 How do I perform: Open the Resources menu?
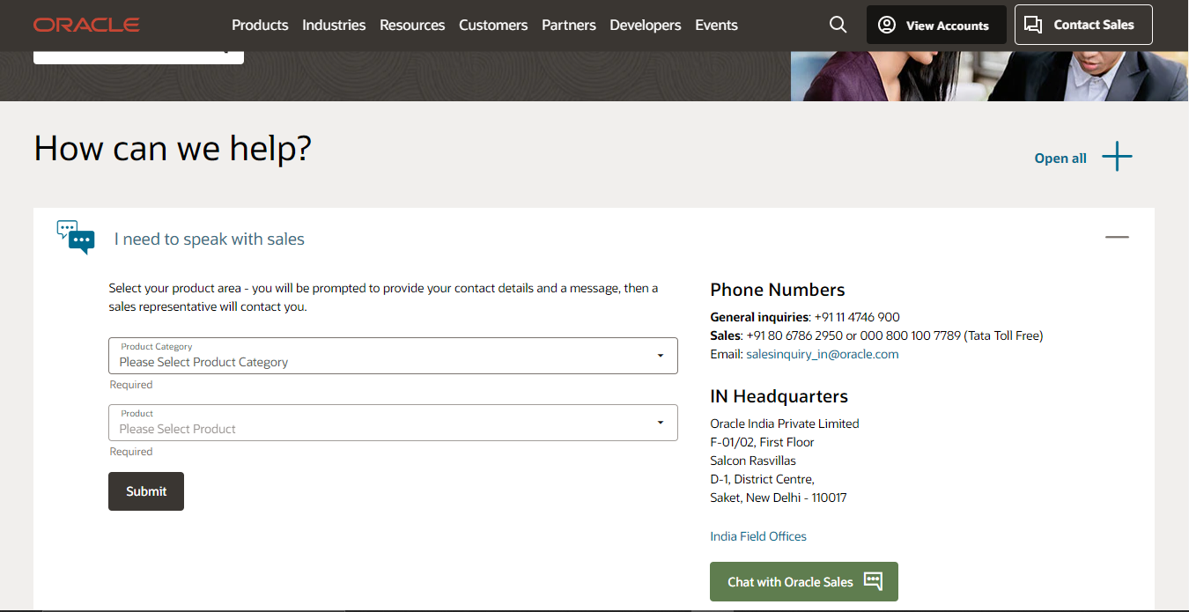tap(412, 25)
